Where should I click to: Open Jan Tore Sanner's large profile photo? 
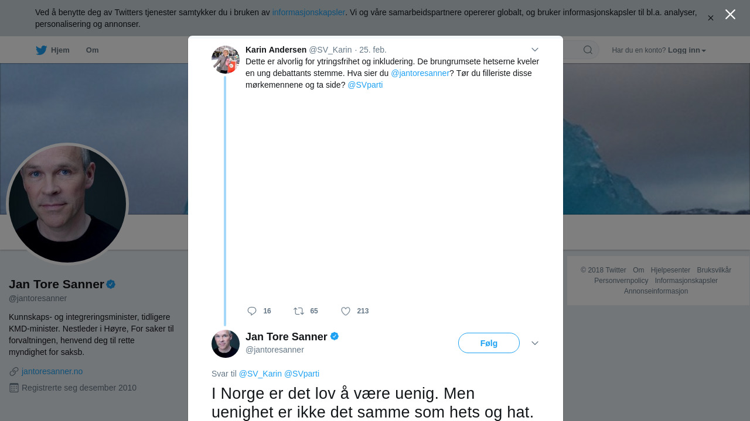[x=67, y=204]
